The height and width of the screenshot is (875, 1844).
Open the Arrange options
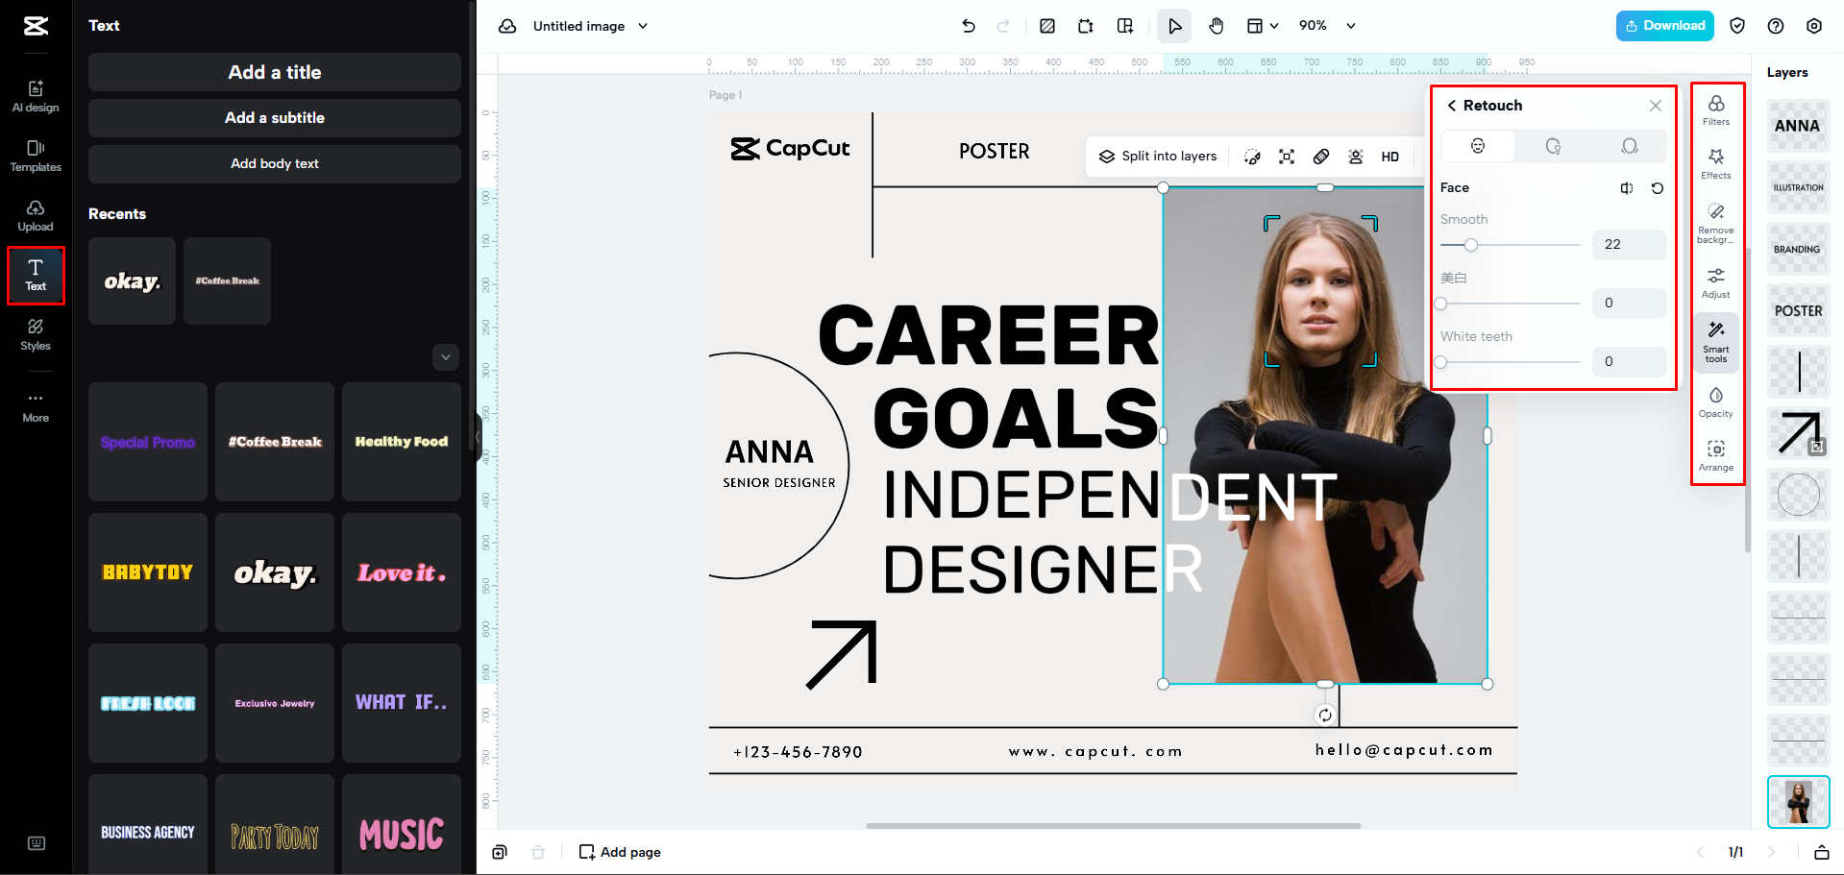pyautogui.click(x=1715, y=454)
